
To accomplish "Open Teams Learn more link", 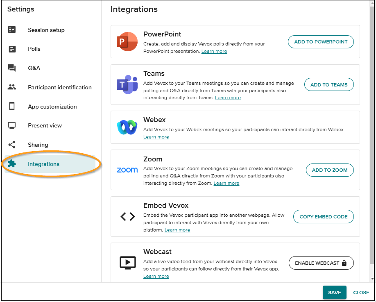I will tap(228, 98).
